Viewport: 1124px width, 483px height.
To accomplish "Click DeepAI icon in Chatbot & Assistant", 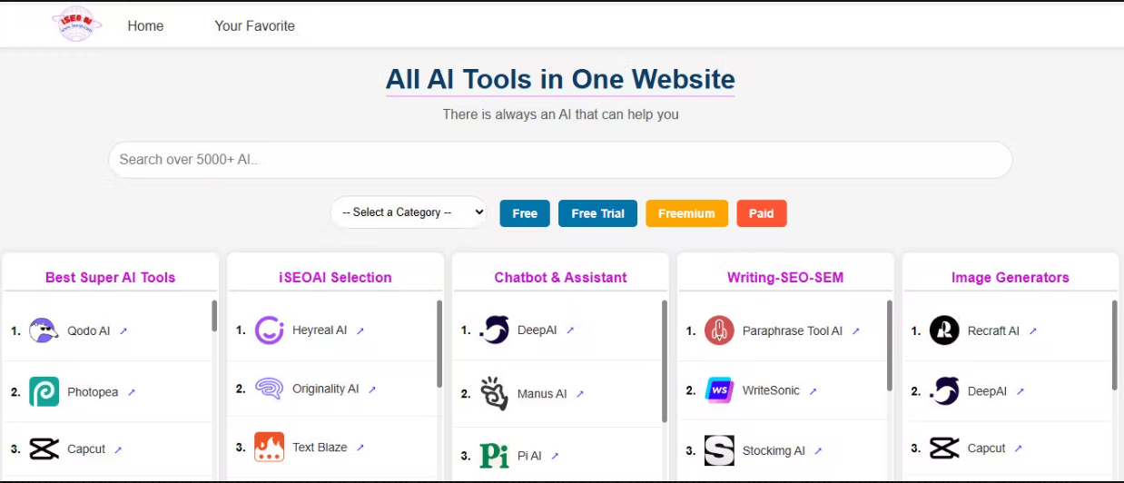I will pyautogui.click(x=494, y=330).
